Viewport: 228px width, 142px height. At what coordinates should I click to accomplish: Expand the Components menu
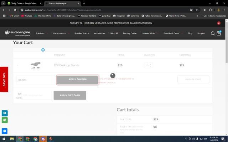pyautogui.click(x=61, y=33)
